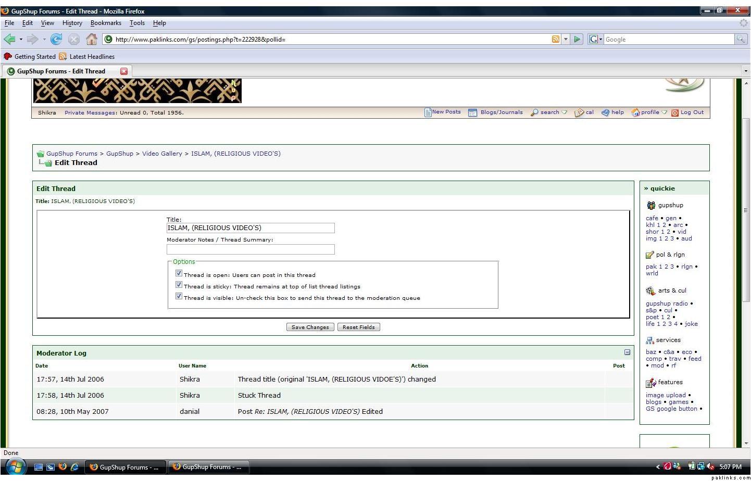Click the Reload page icon
Image resolution: width=751 pixels, height=481 pixels.
56,39
